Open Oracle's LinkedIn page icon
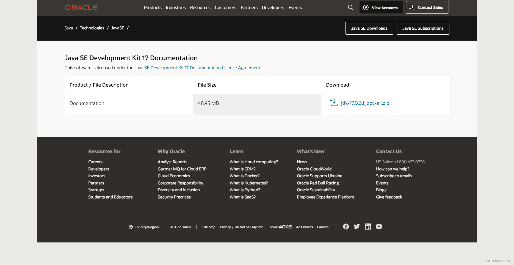Image resolution: width=514 pixels, height=265 pixels. 368,227
